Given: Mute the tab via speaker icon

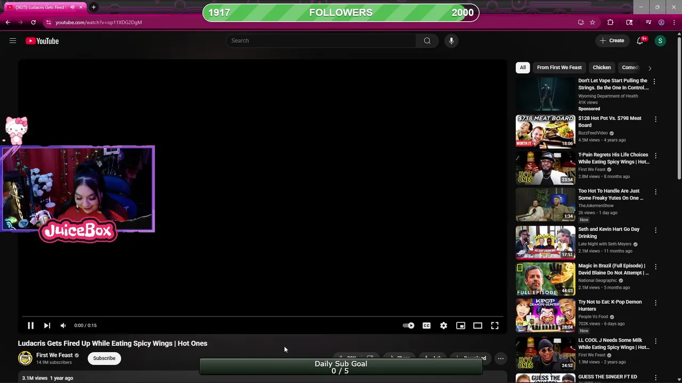Looking at the screenshot, I should 72,7.
